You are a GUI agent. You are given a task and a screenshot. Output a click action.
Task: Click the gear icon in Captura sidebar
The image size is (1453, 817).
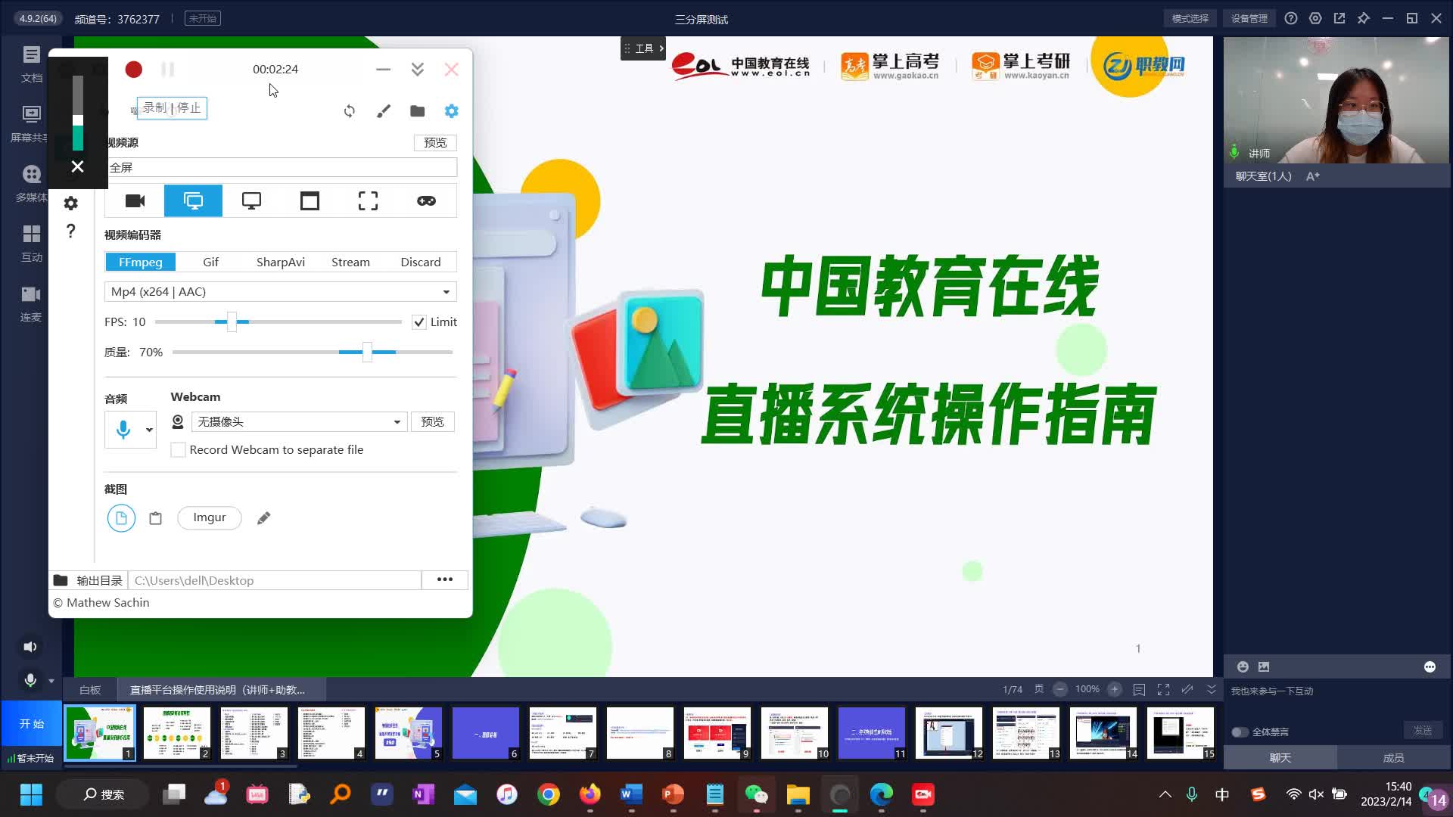pyautogui.click(x=71, y=203)
